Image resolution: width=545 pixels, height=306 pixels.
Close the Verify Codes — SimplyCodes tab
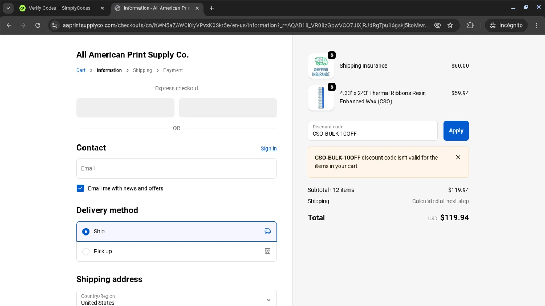(x=102, y=8)
